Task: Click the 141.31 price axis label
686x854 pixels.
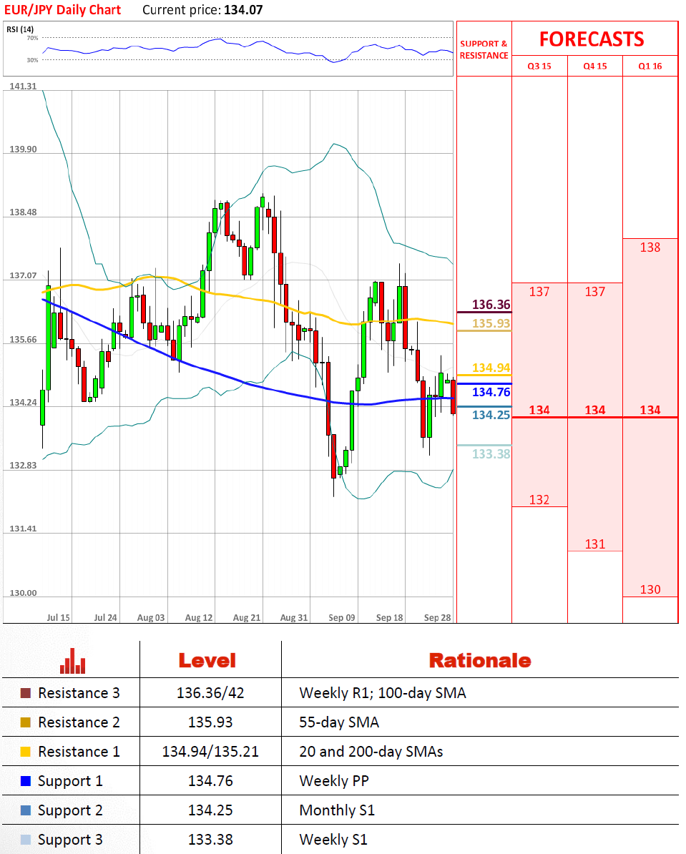Action: [23, 86]
